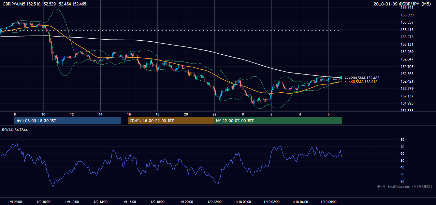The image size is (436, 205).
Task: Click the 151.995 price axis label
Action: [407, 103]
